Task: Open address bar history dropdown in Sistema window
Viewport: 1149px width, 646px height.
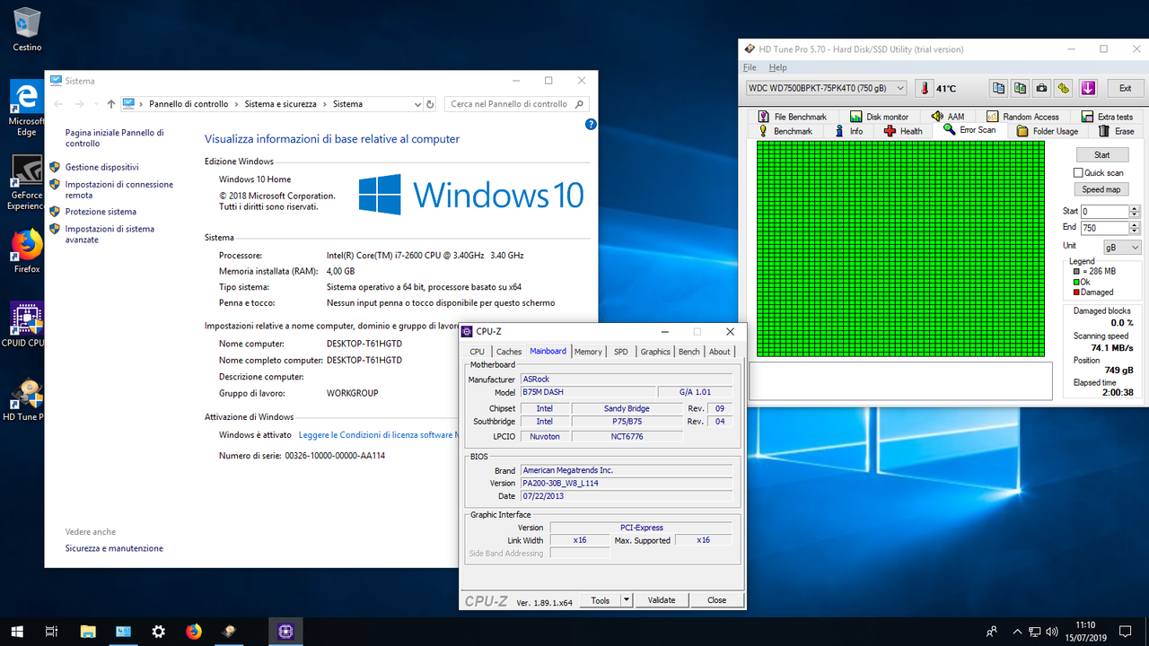Action: tap(417, 104)
